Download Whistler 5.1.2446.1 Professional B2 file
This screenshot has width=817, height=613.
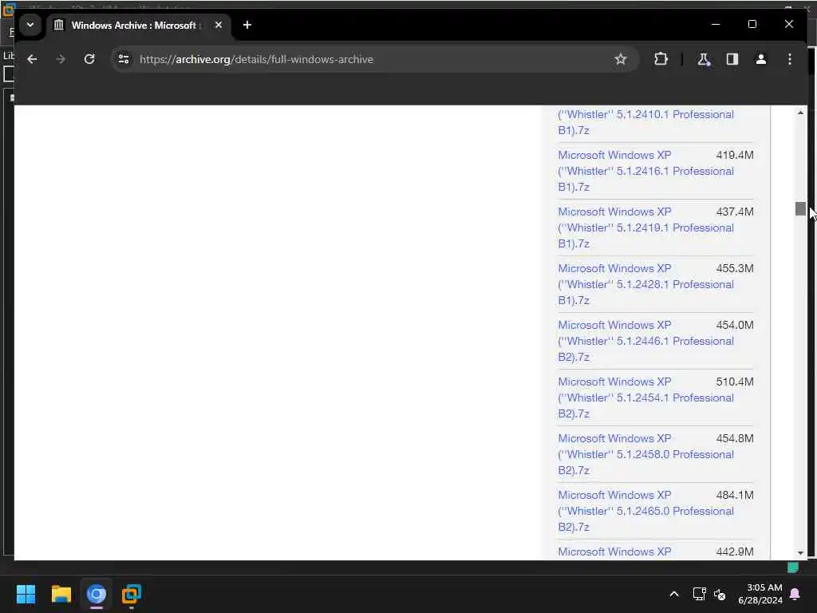(645, 341)
